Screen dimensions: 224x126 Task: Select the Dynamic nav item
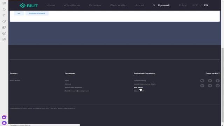164,5
